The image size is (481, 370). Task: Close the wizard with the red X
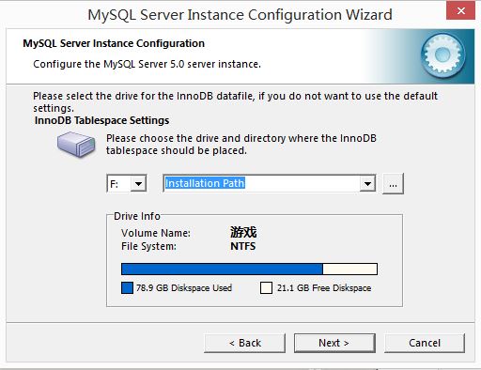tap(460, 11)
